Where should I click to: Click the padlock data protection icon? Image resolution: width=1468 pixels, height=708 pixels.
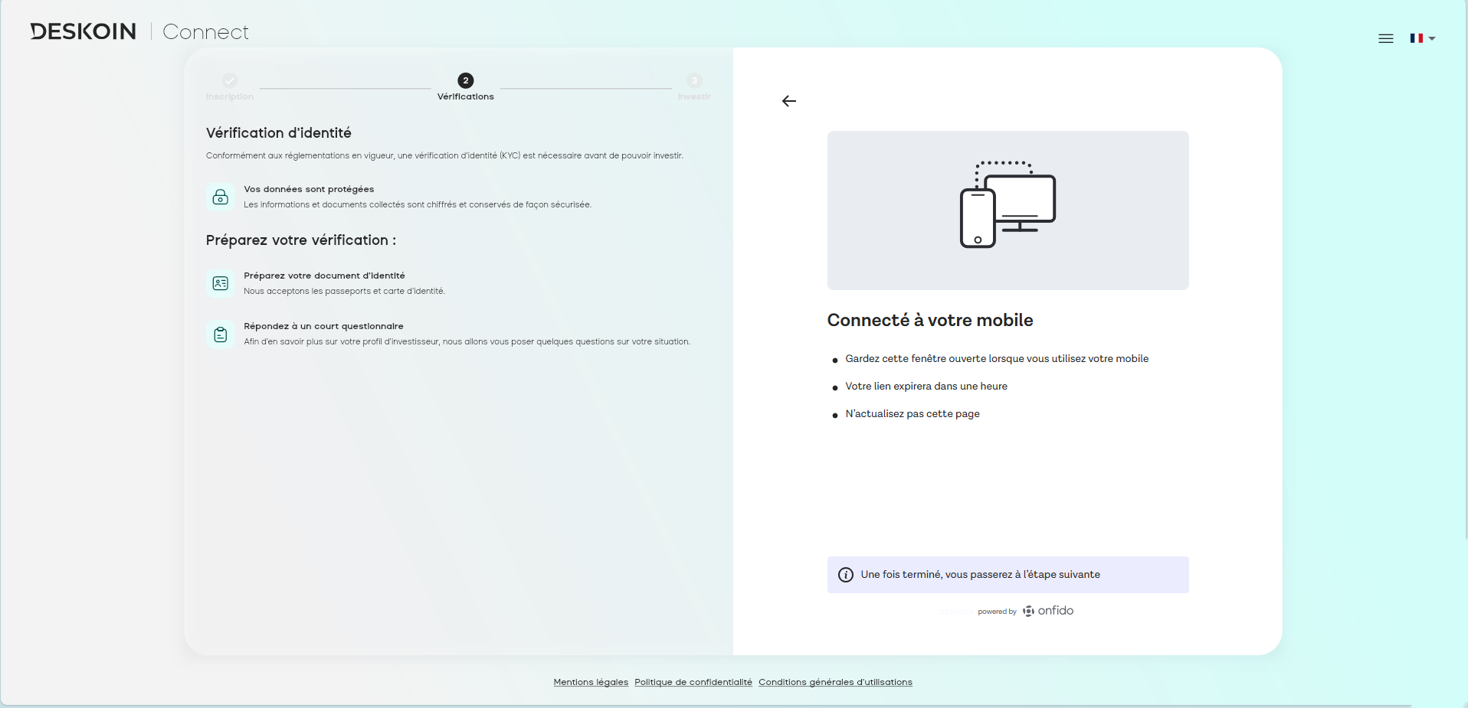point(220,197)
